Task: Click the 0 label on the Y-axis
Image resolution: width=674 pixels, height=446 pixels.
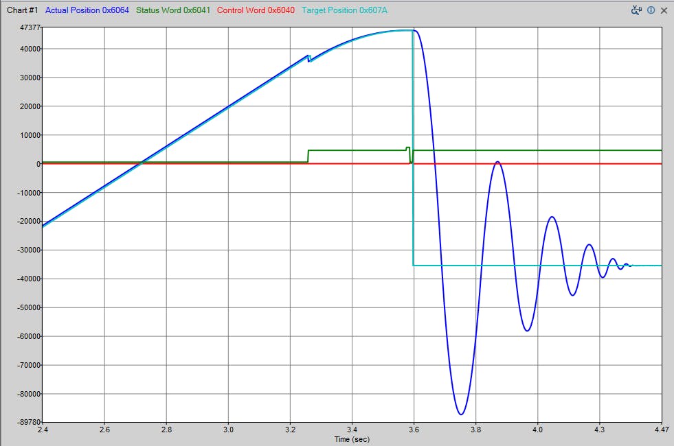Action: point(38,164)
